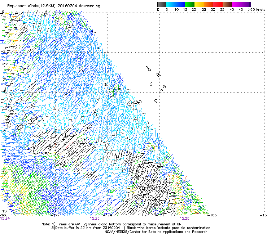The height and width of the screenshot is (234, 267).
Task: Click the purple time label '15:25'
Action: click(95, 219)
